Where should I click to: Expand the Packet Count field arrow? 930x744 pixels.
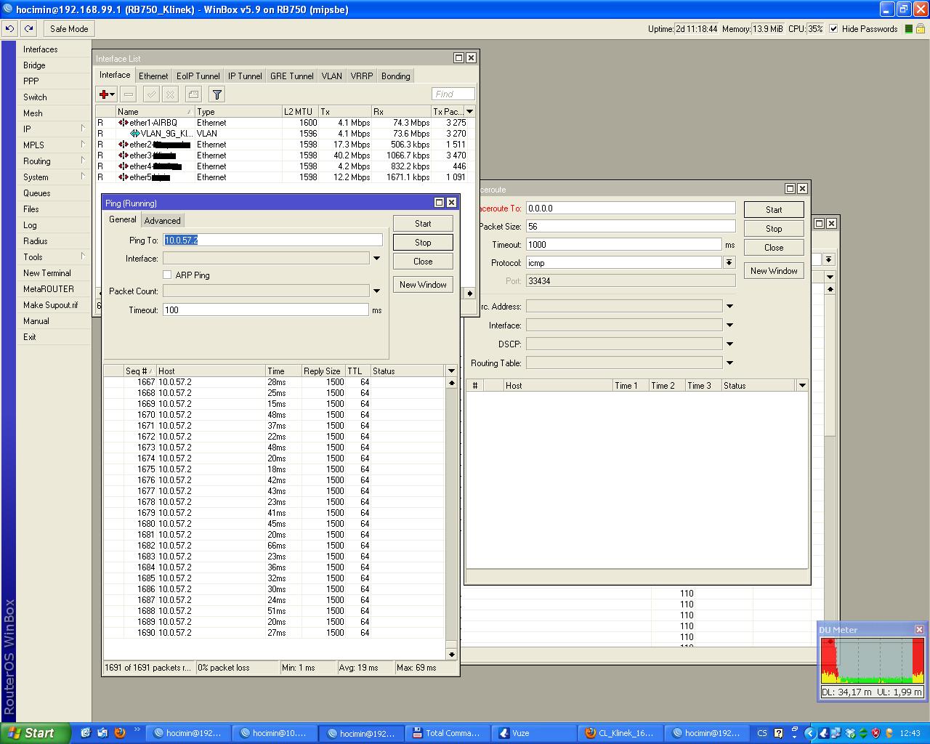pos(376,291)
